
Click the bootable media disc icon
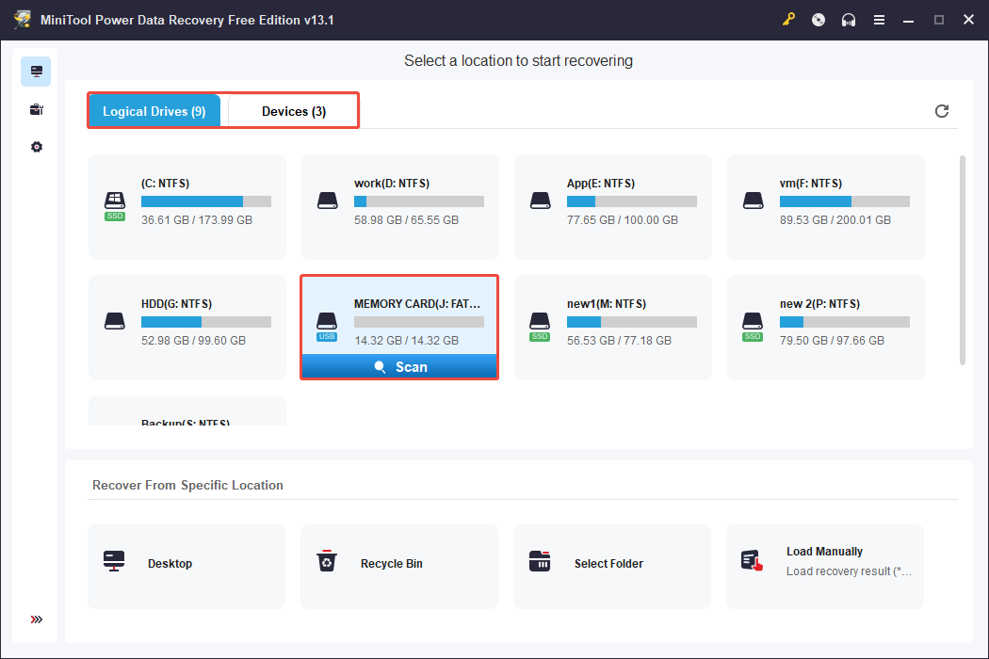coord(819,20)
